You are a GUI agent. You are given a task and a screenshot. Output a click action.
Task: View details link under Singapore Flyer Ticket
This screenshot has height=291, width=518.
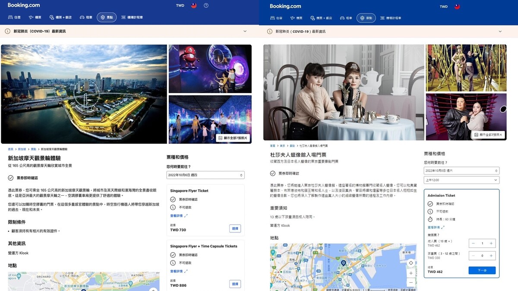[179, 216]
